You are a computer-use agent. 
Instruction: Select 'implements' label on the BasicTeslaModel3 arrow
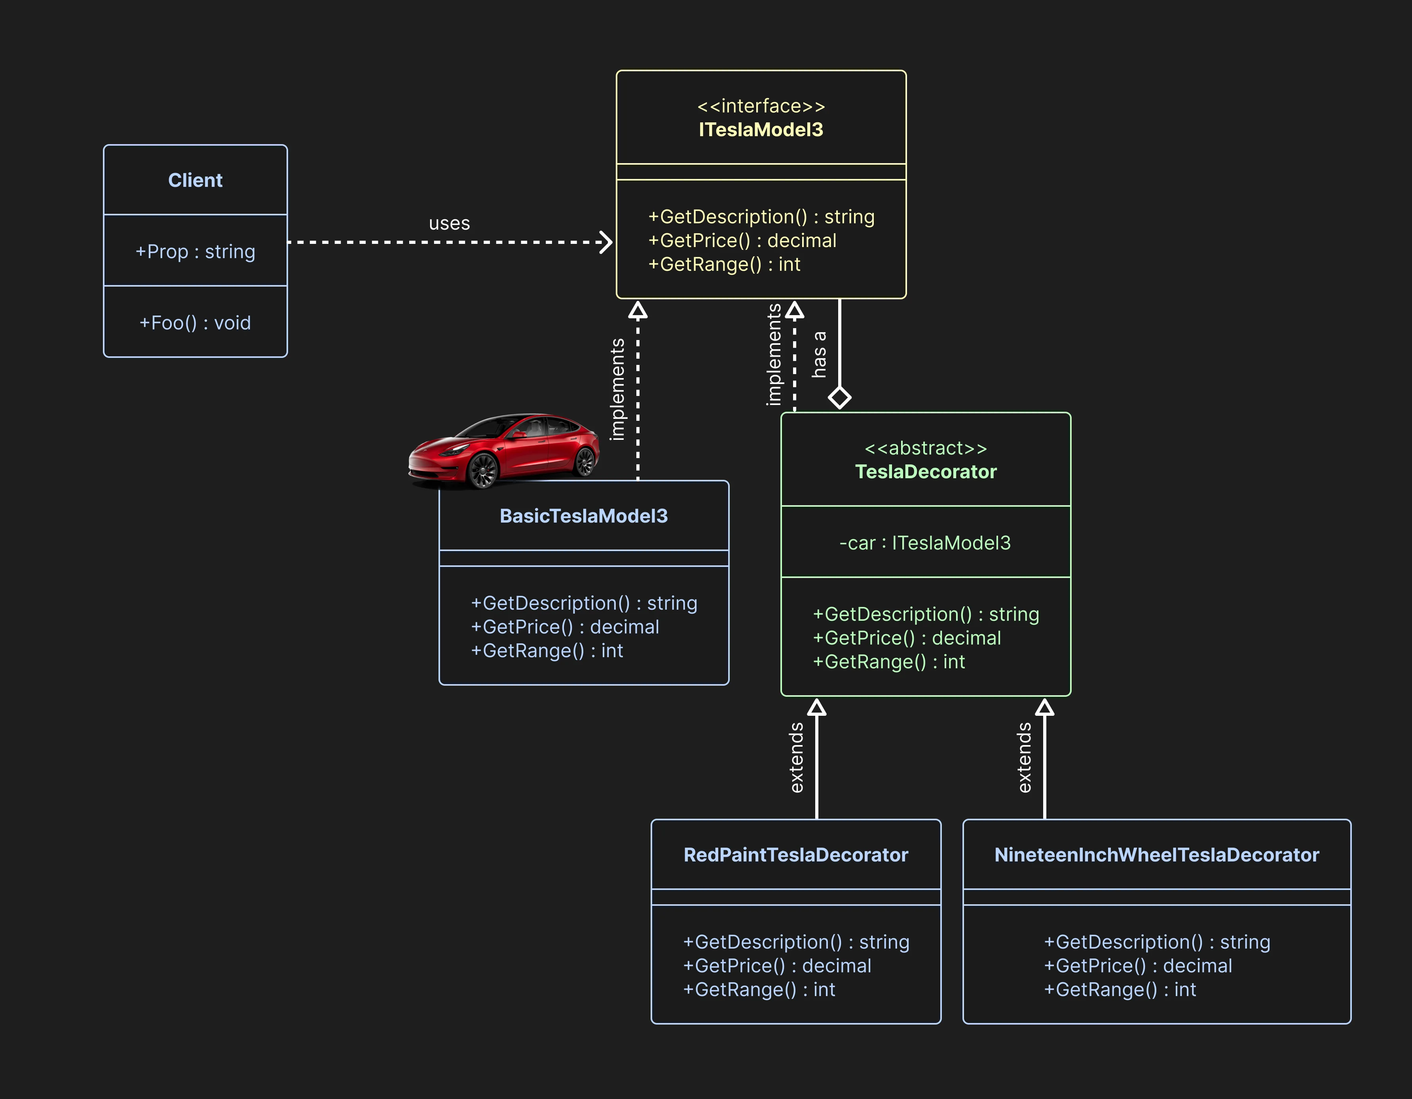pyautogui.click(x=618, y=390)
